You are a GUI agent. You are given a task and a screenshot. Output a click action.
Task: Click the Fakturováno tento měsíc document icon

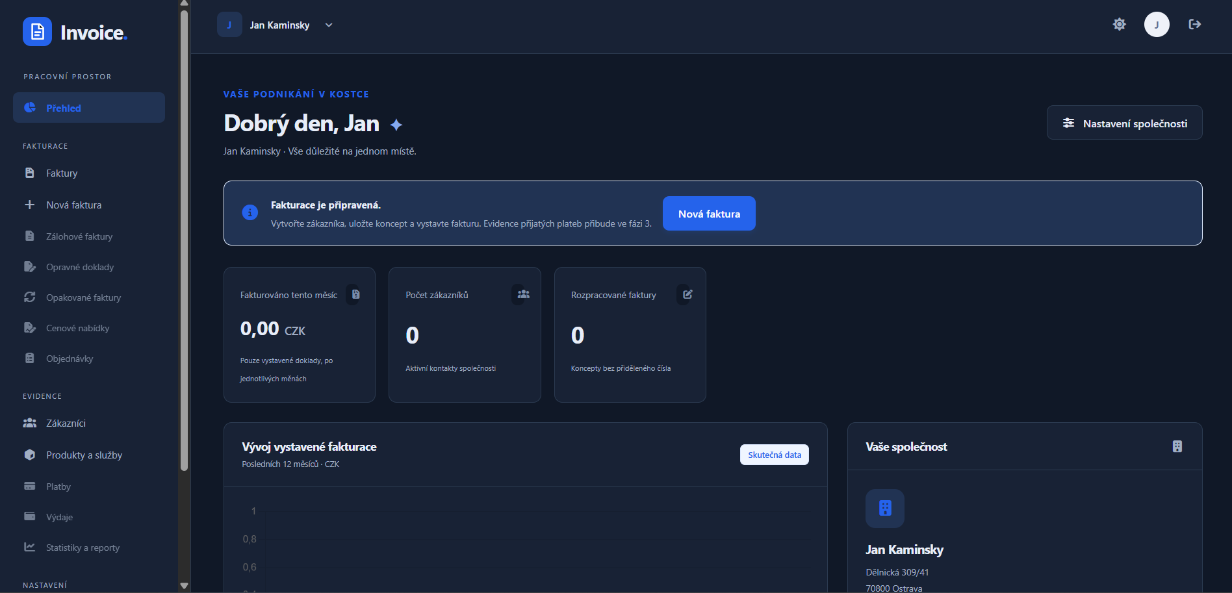pos(355,294)
